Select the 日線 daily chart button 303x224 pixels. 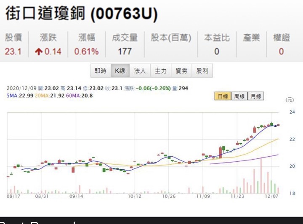tap(223, 96)
